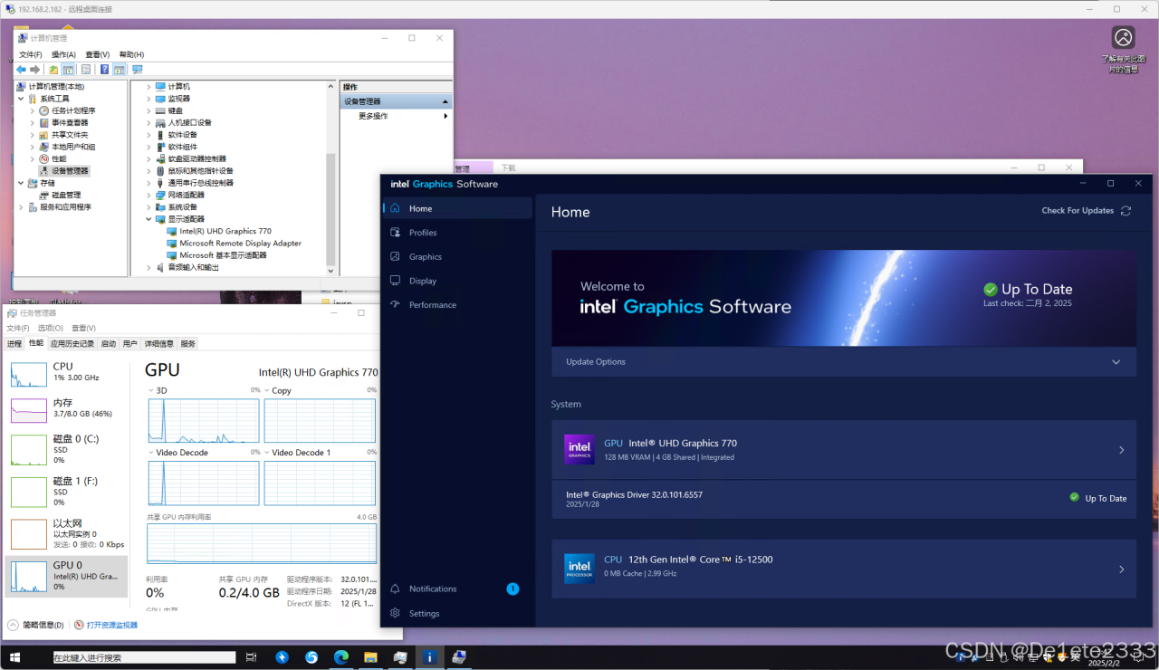Select Intel(R) UHD Graphics 770 device entry
This screenshot has height=670, width=1159.
[225, 231]
